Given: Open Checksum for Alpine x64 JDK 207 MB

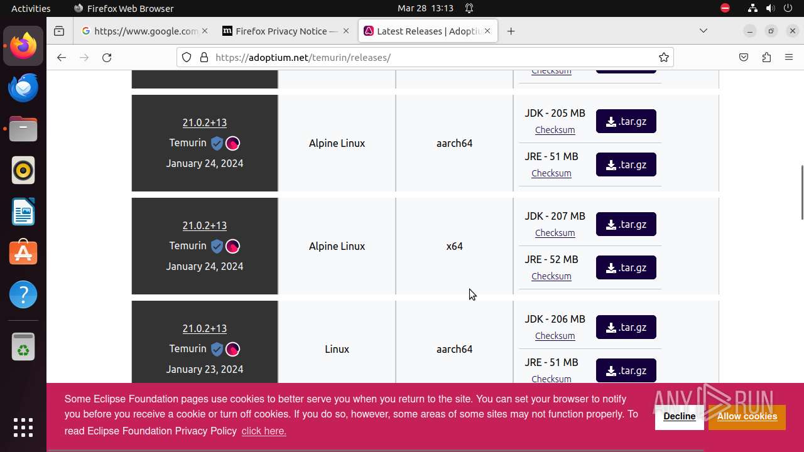Looking at the screenshot, I should point(555,233).
